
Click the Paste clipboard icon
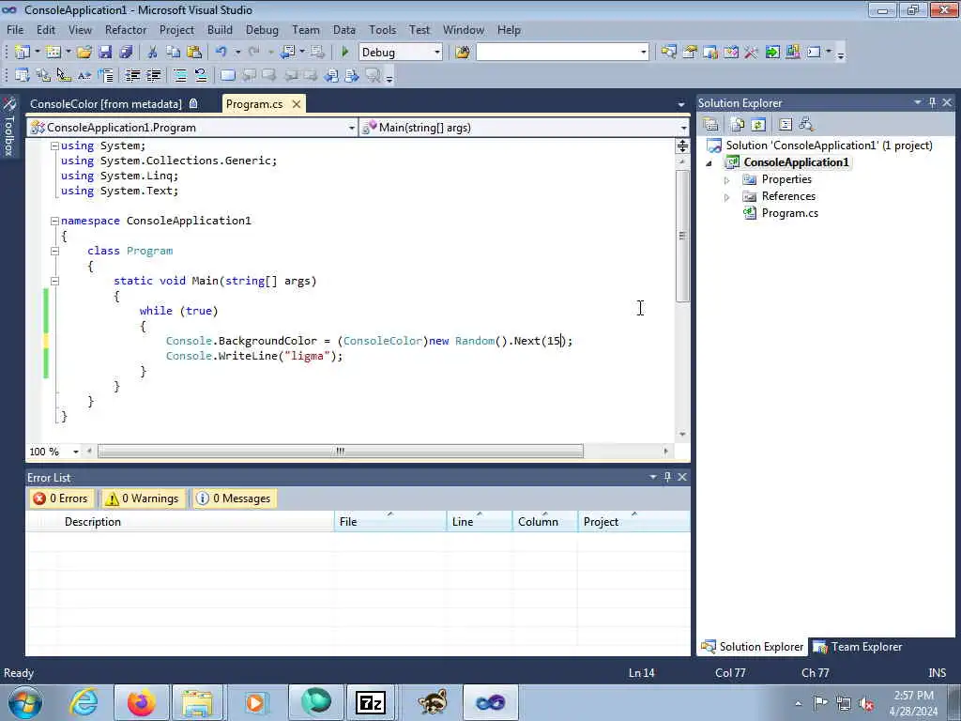coord(194,53)
